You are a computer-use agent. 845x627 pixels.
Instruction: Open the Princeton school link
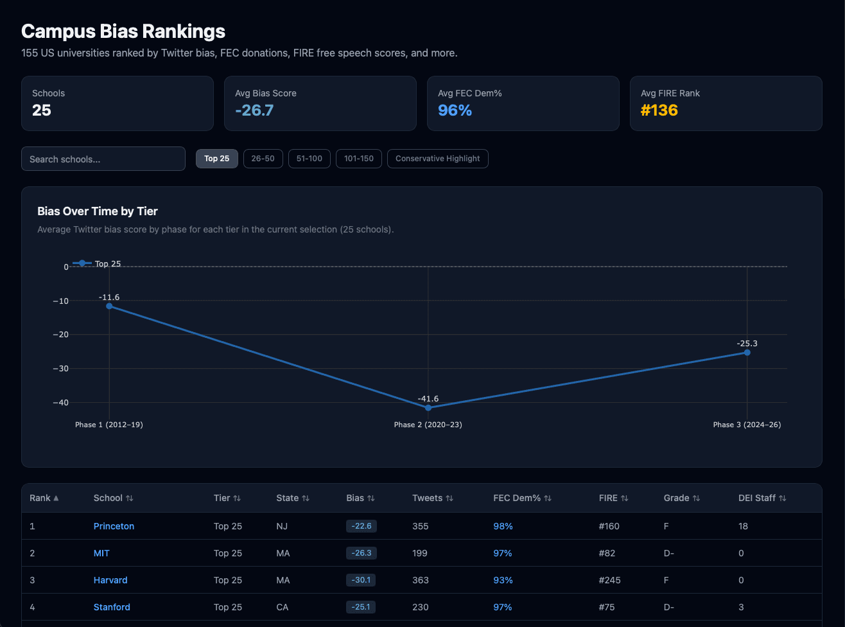[x=114, y=526]
